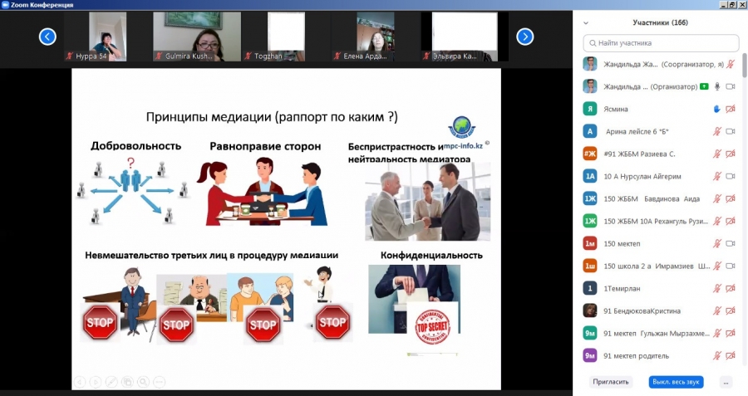Click БендюковаКристина muted mic icon
Viewport: 748px width, 396px height.
click(x=717, y=310)
